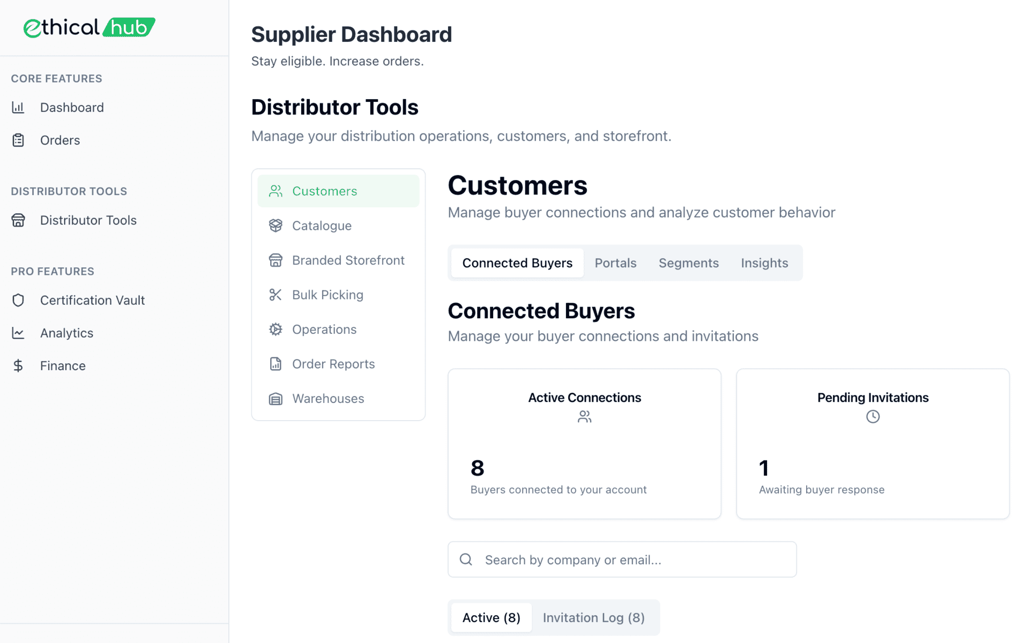Click the Orders clipboard icon
The height and width of the screenshot is (643, 1020).
[x=18, y=140]
